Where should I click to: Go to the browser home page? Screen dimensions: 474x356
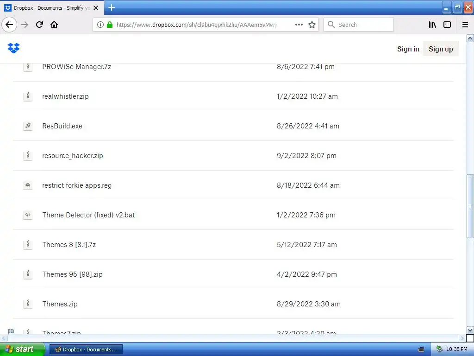click(54, 25)
